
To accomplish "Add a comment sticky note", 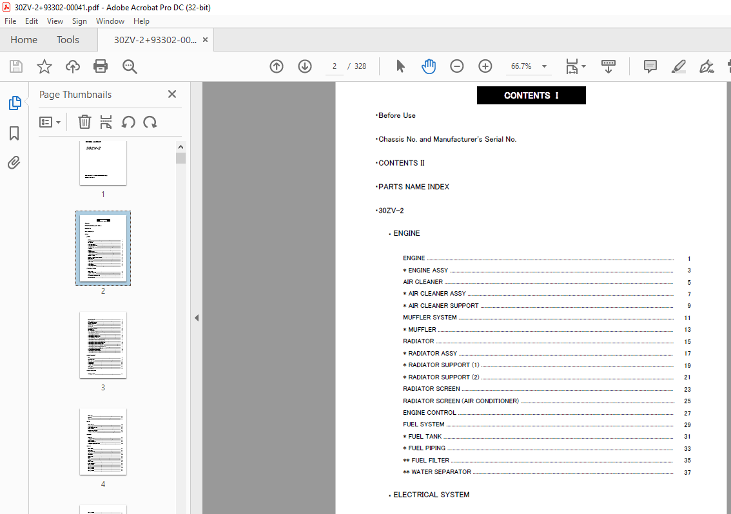I will click(650, 66).
